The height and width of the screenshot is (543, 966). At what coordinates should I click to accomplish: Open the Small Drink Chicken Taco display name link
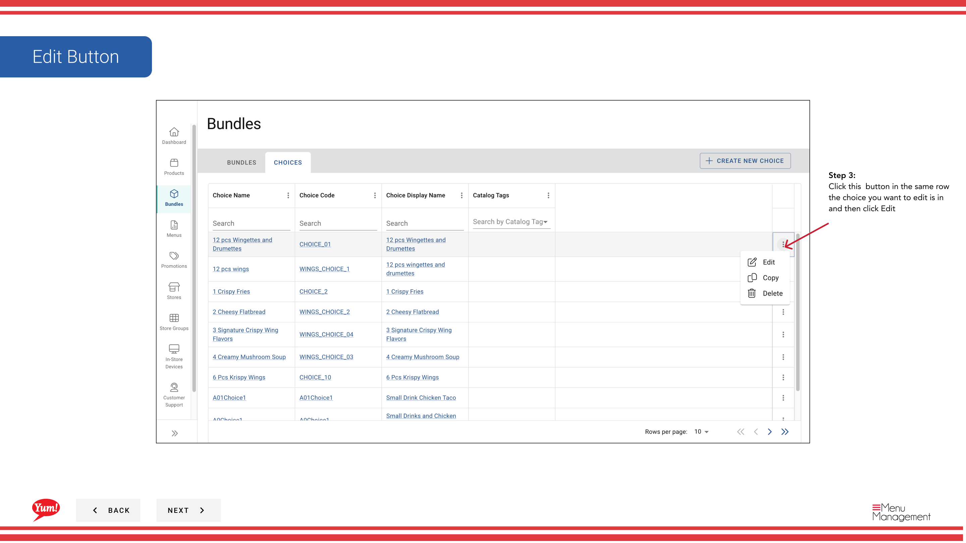(x=421, y=398)
